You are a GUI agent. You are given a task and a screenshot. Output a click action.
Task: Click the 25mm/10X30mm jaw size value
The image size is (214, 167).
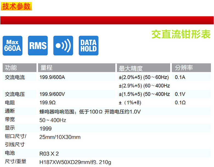coord(60,137)
